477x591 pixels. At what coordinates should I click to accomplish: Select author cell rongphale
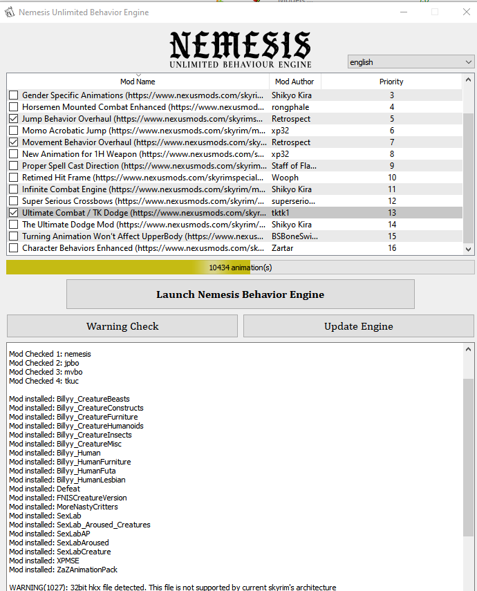coord(290,107)
